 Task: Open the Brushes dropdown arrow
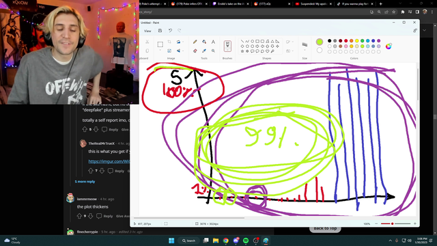[227, 51]
